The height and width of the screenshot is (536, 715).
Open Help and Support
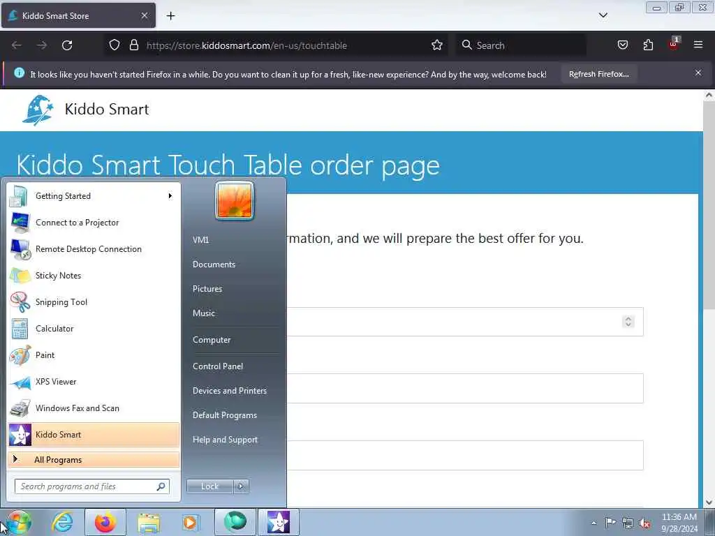coord(225,440)
